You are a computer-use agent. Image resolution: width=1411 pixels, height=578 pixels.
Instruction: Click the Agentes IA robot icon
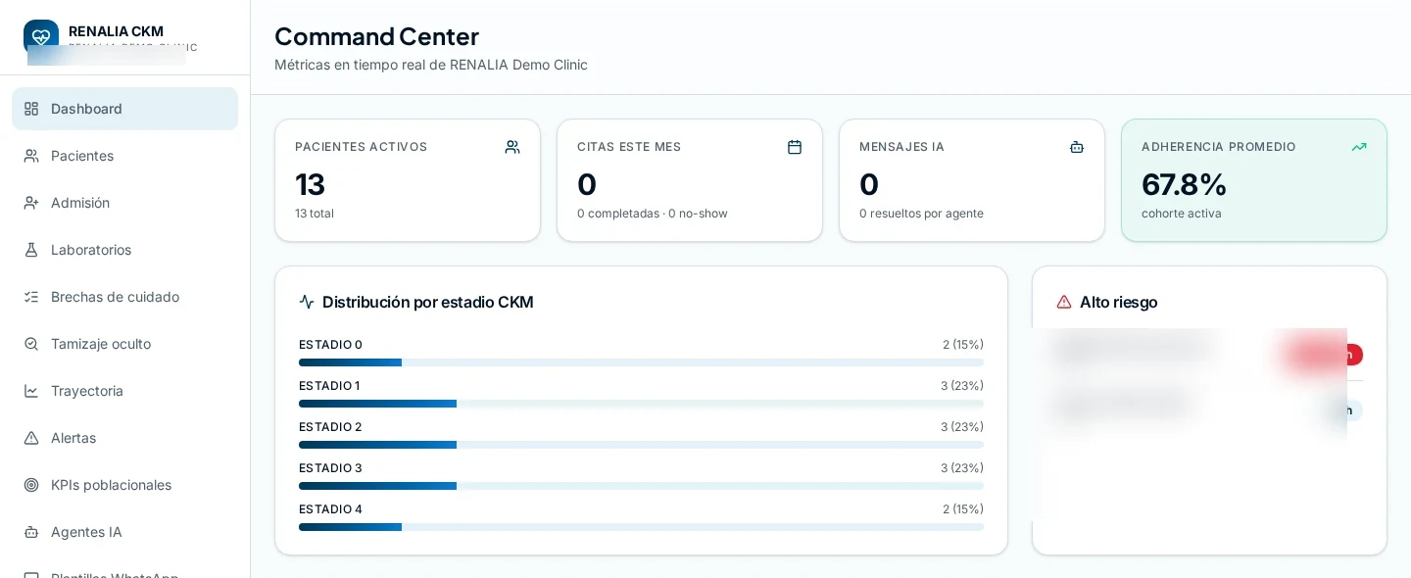tap(31, 532)
